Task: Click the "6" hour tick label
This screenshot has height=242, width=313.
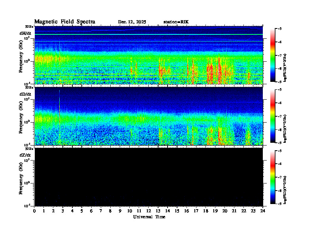Action: click(x=91, y=211)
